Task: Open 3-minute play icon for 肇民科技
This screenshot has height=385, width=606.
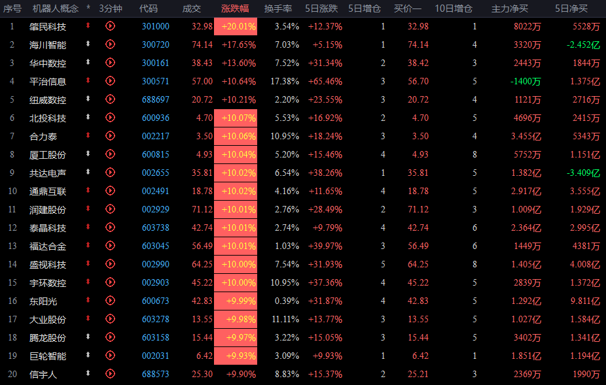Action: (x=110, y=26)
